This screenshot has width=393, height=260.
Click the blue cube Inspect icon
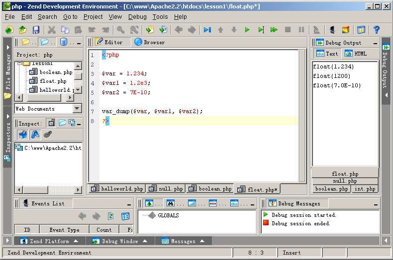(x=23, y=135)
